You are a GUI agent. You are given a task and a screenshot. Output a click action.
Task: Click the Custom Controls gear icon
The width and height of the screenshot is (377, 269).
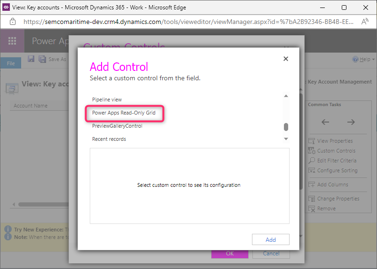click(x=312, y=151)
